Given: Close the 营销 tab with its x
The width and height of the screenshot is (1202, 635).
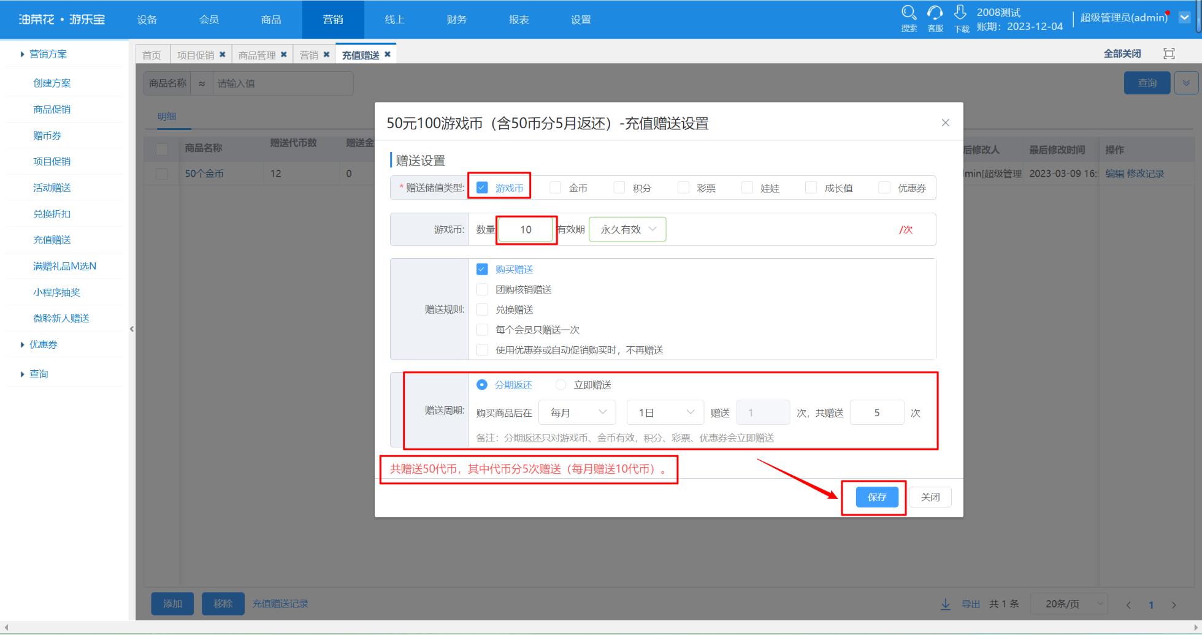Looking at the screenshot, I should (x=326, y=55).
